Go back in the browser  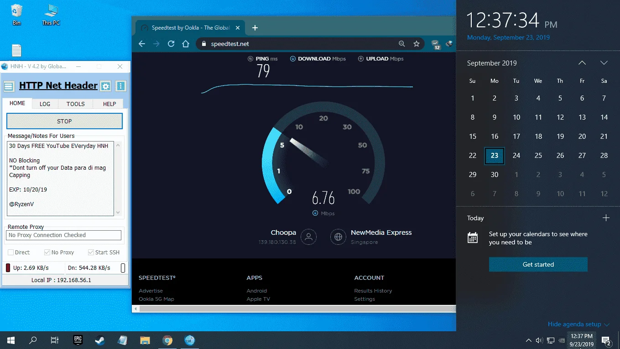(142, 44)
